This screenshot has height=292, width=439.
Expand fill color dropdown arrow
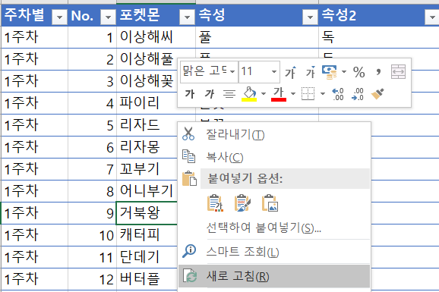click(264, 94)
